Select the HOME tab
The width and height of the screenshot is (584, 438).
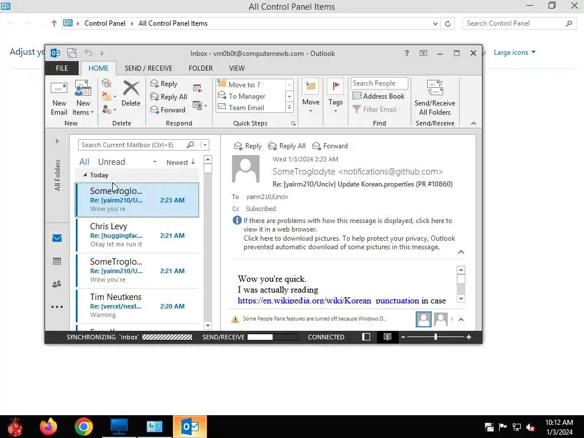[x=98, y=68]
